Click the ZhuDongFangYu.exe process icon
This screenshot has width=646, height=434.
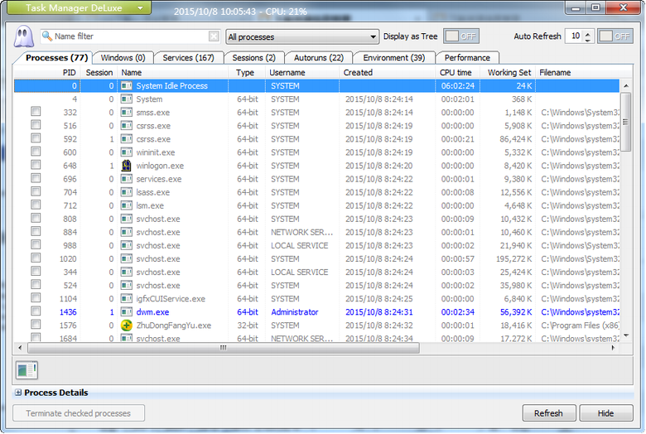click(127, 325)
